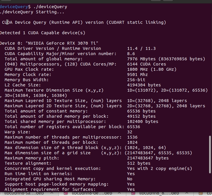The image size is (212, 196).
Task: Place cursor on the CUDA Device Query title line
Action: pos(84,22)
